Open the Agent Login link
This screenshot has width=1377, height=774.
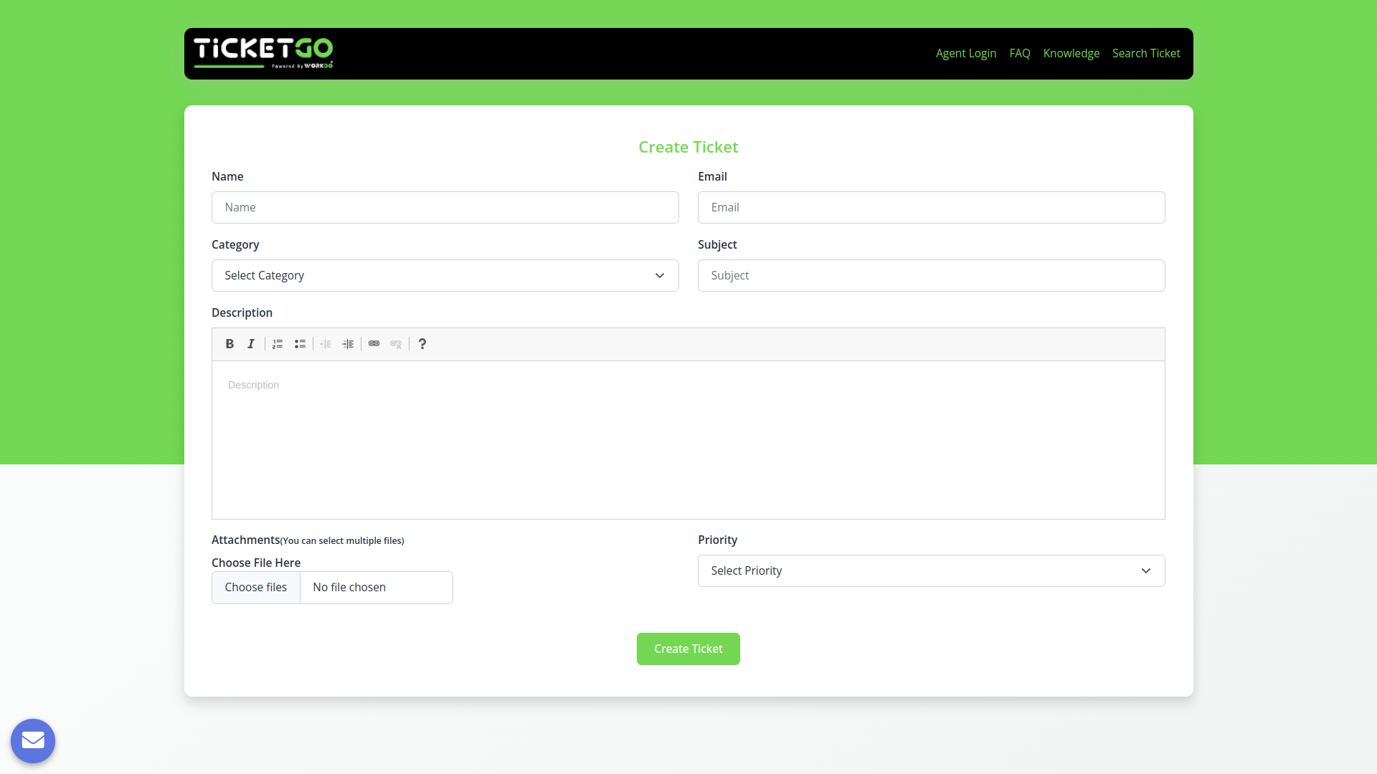point(965,54)
